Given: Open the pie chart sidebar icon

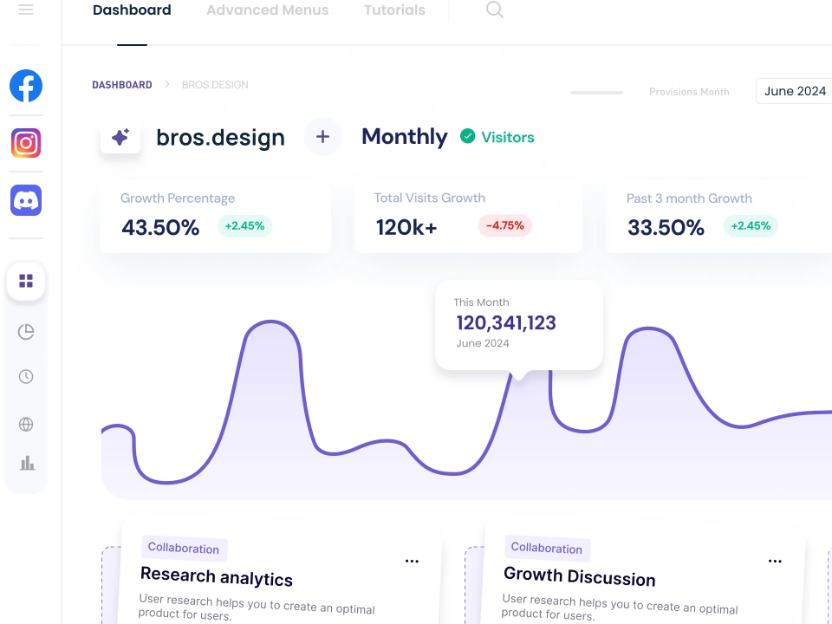Looking at the screenshot, I should tap(26, 332).
